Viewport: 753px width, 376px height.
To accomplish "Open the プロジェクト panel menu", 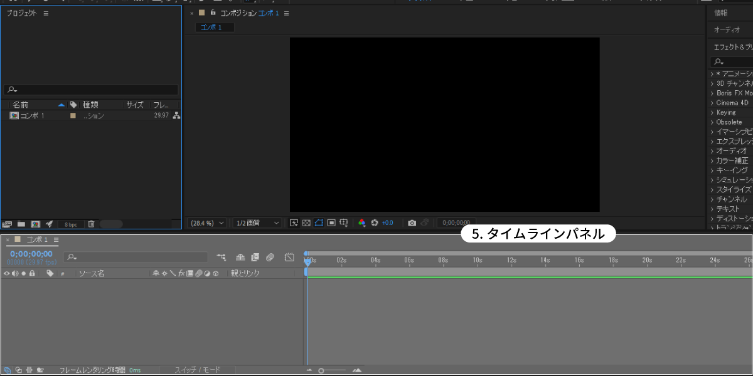I will click(46, 13).
